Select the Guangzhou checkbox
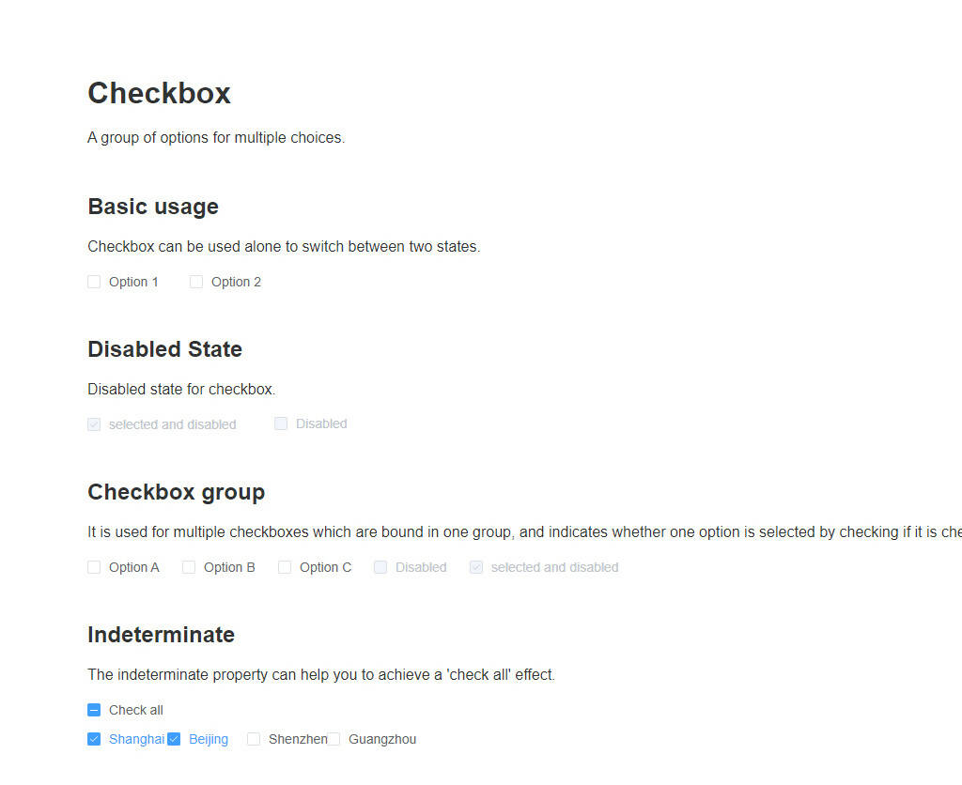The width and height of the screenshot is (962, 785). (x=334, y=739)
